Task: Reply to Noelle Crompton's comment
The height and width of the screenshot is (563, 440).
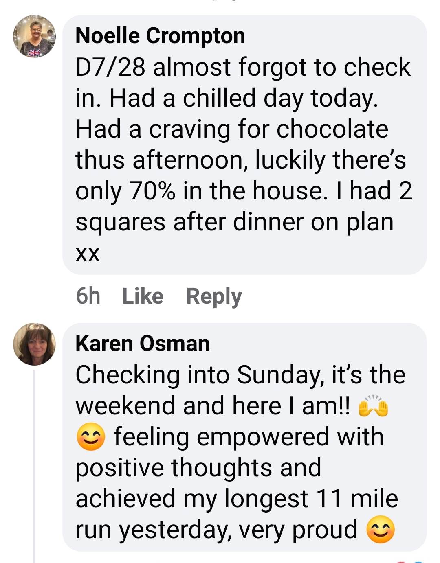Action: [x=214, y=296]
